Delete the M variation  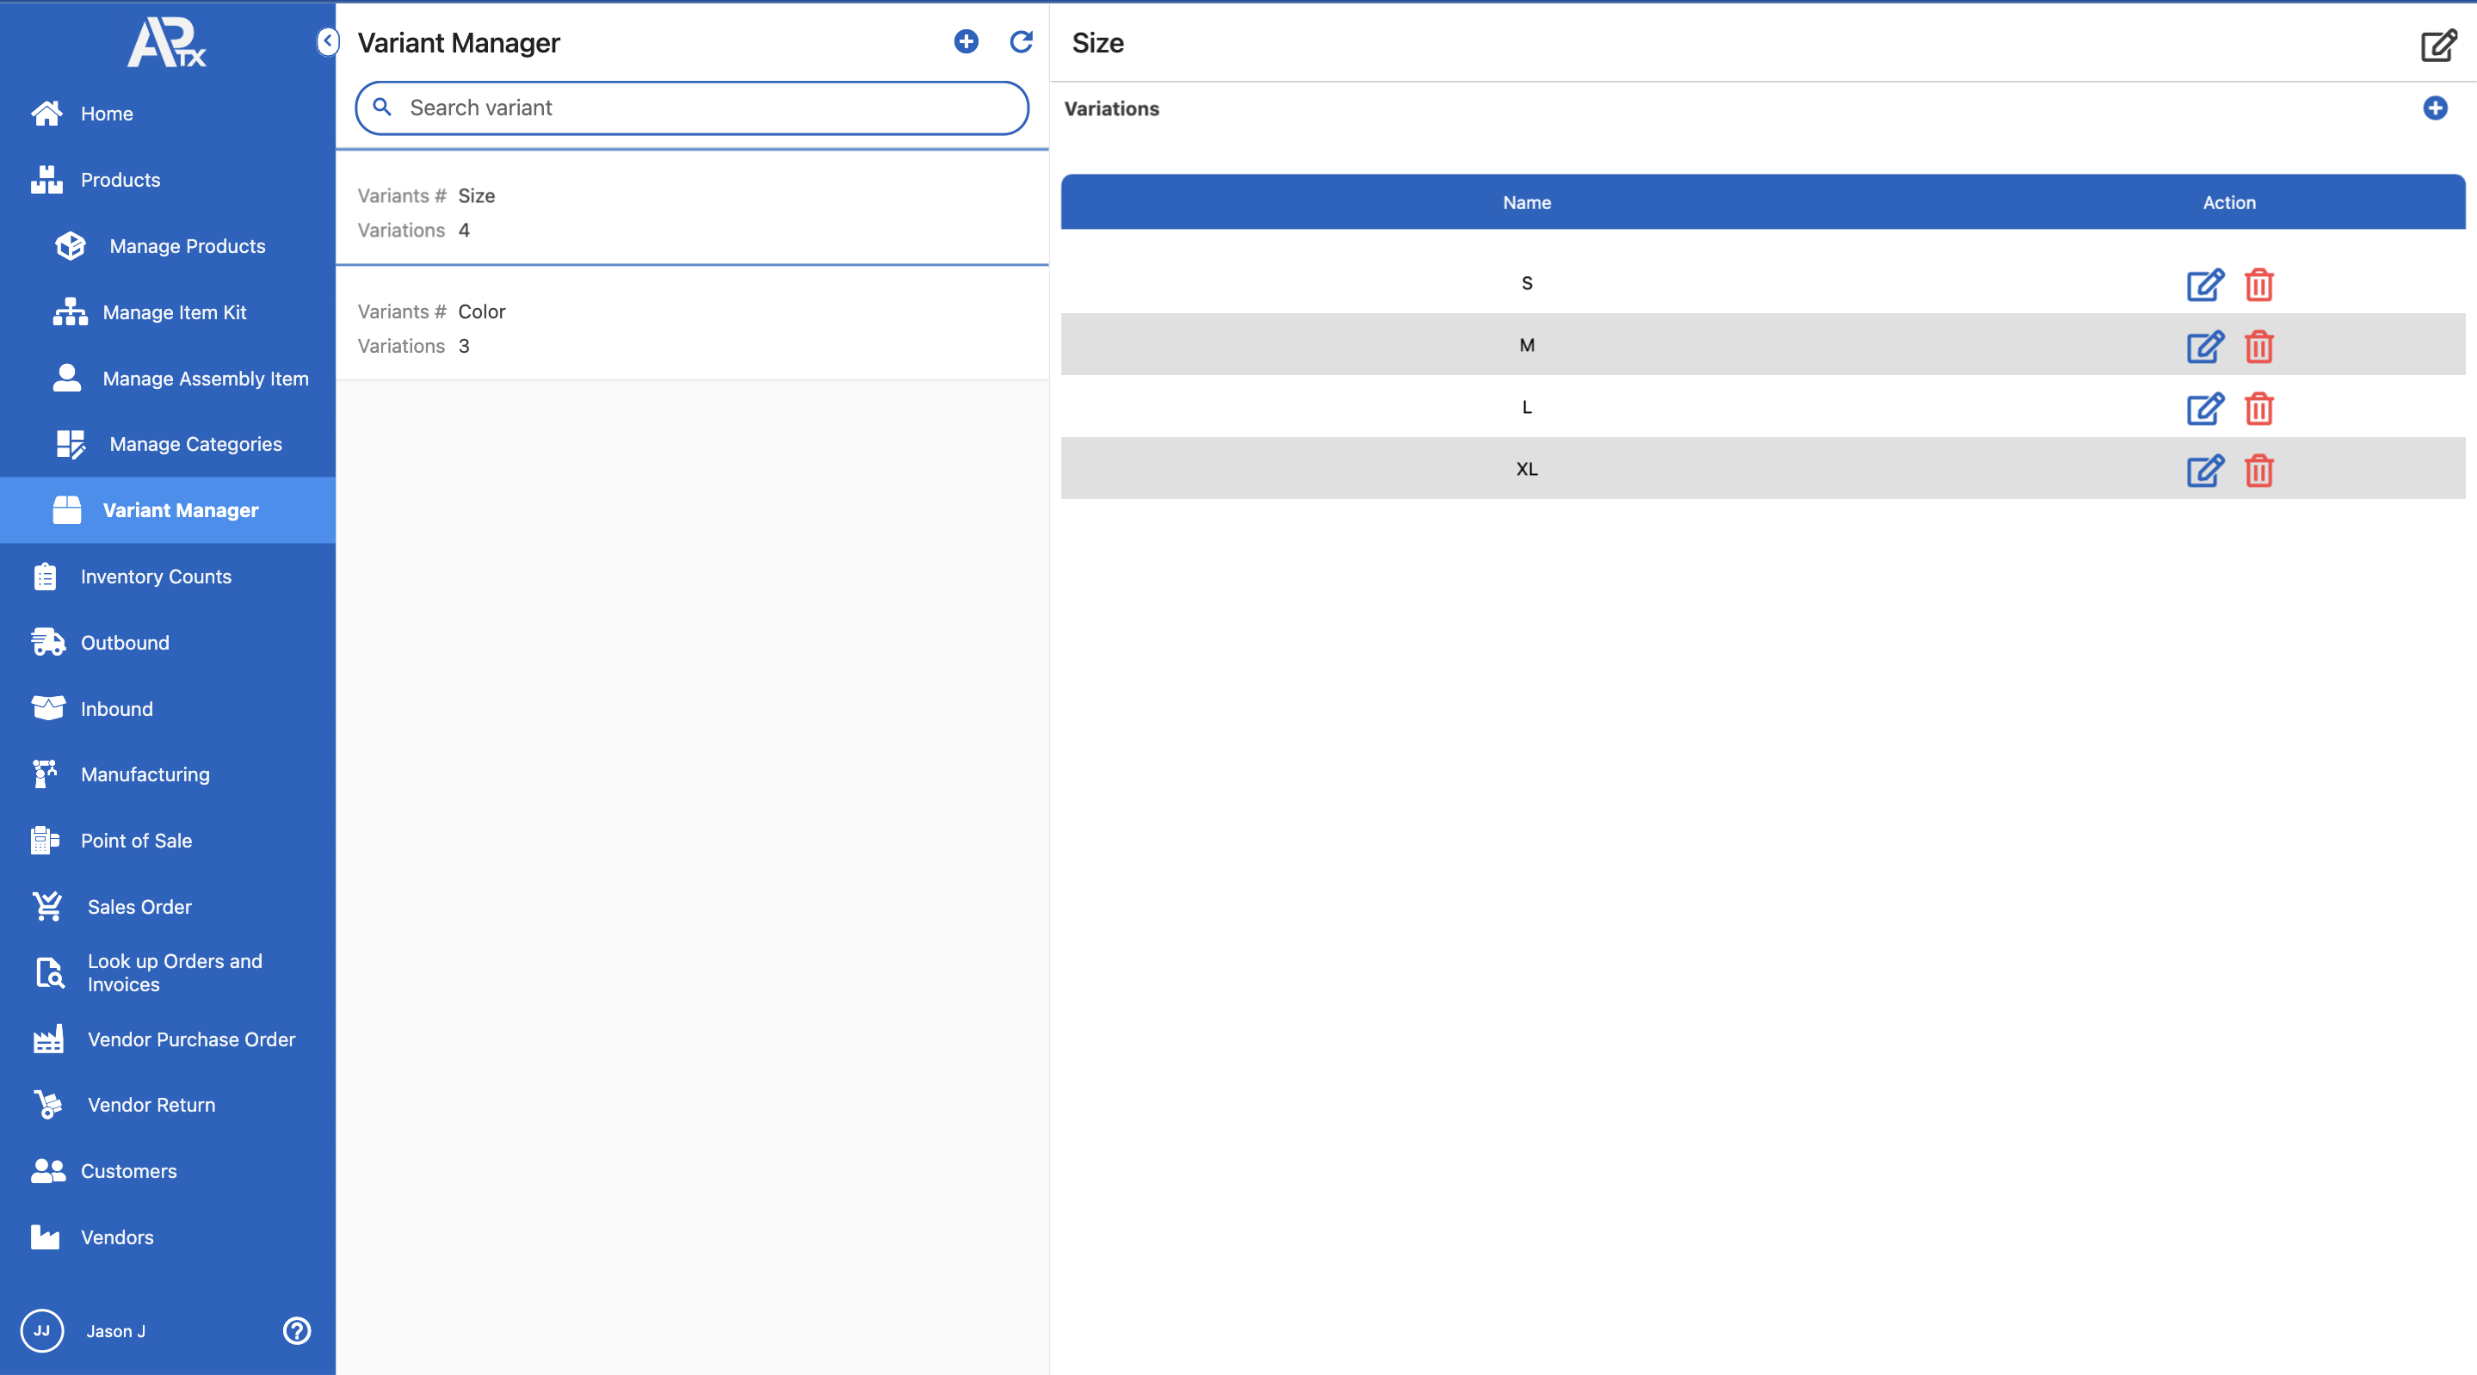[x=2258, y=347]
